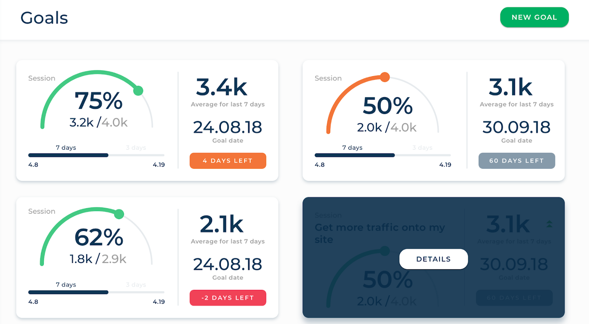Click the green knob on the 62% gauge

point(119,214)
